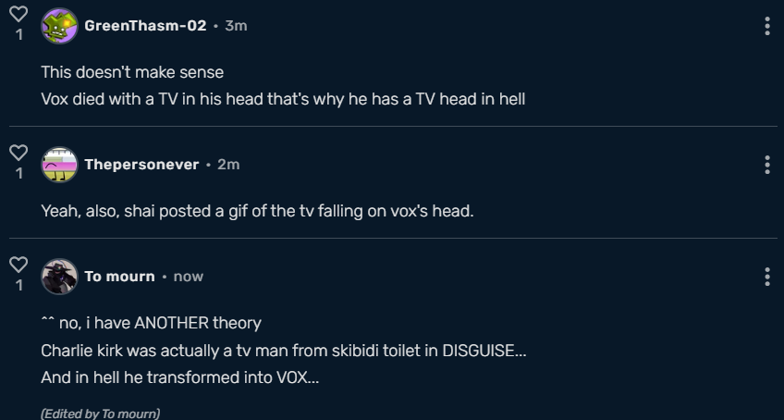
Task: Open Thepersonever's username link
Action: point(141,165)
